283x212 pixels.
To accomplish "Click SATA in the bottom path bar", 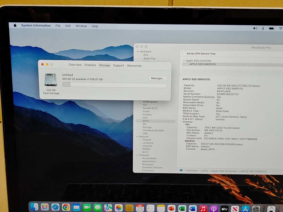I will click(205, 171).
